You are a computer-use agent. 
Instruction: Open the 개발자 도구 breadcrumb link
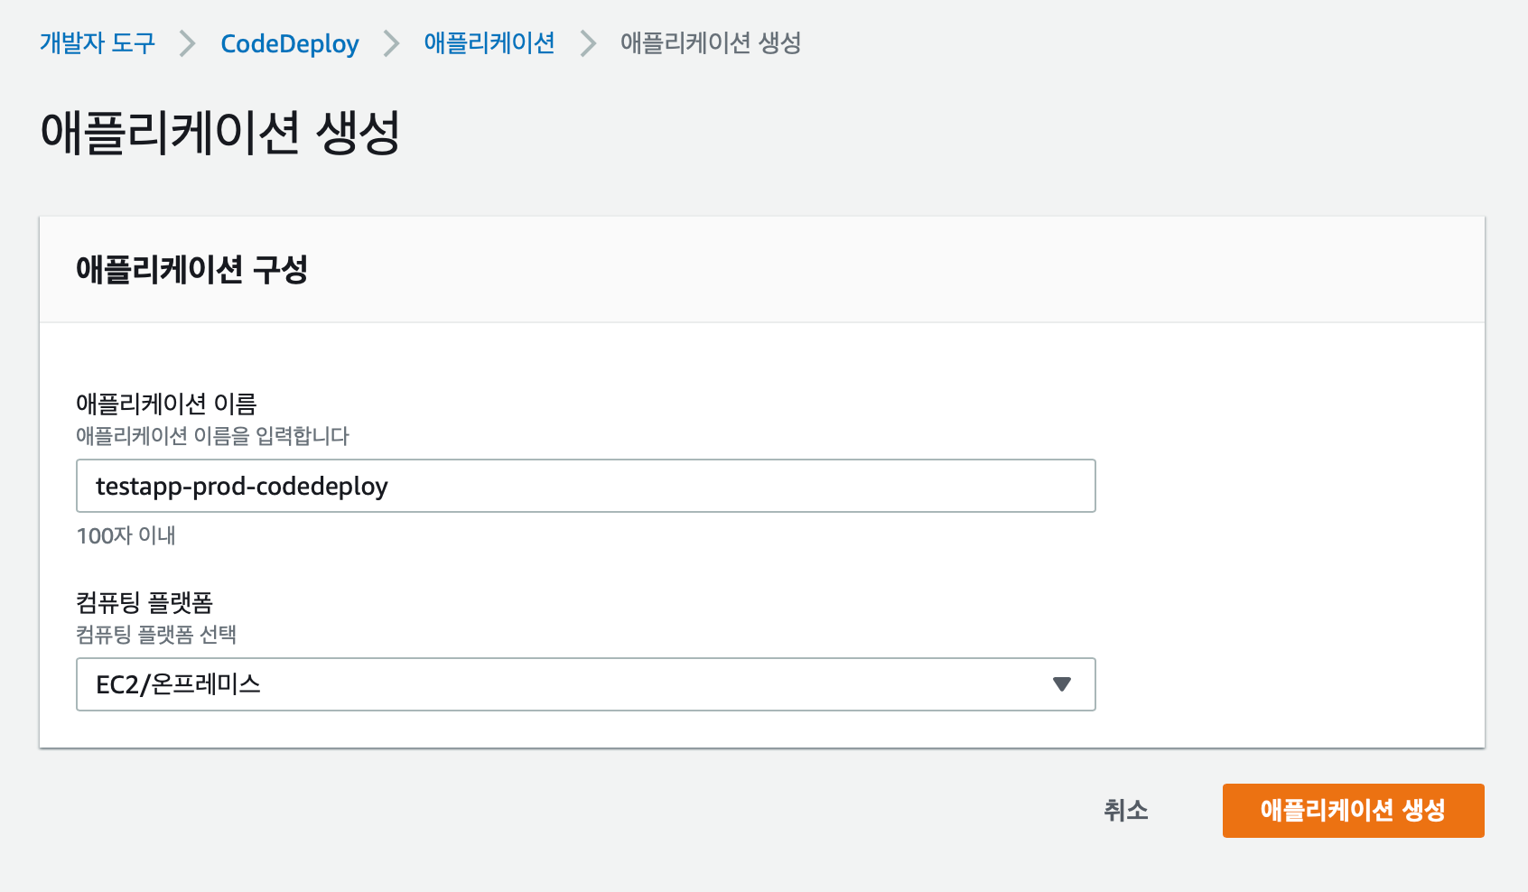pos(98,42)
